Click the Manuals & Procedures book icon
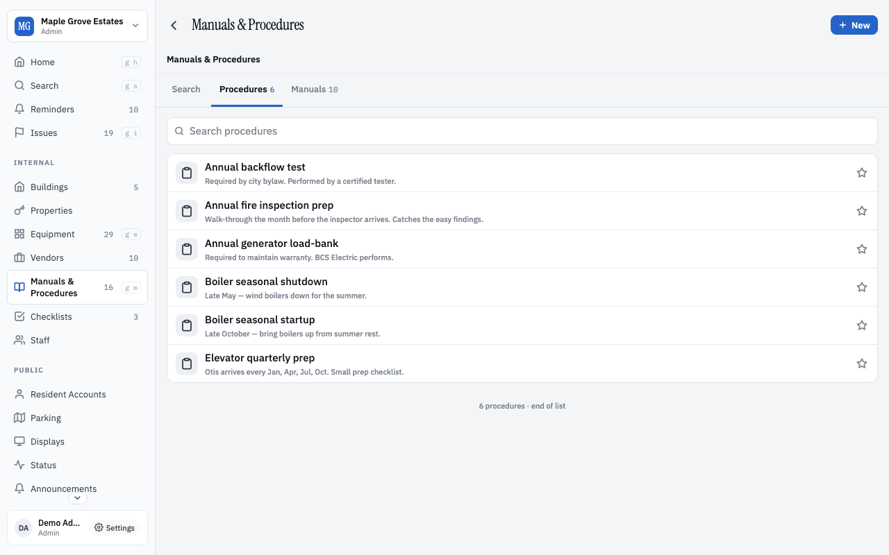The height and width of the screenshot is (555, 889). [19, 287]
